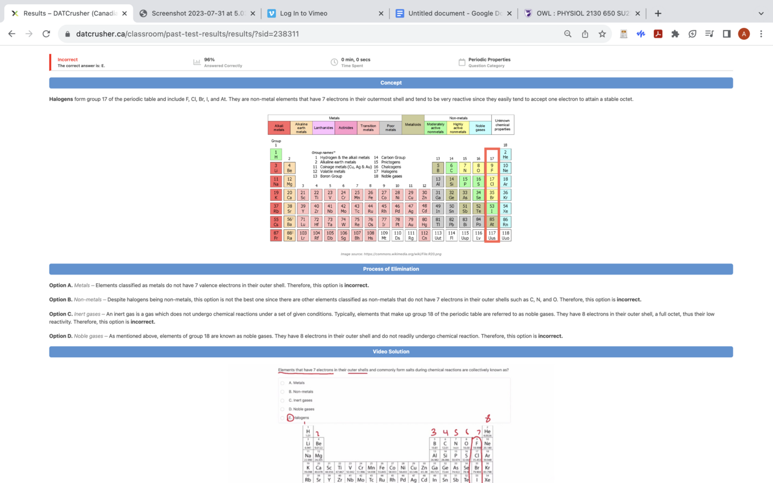Close the OWL PHYSIOL 2130 tab

(637, 13)
